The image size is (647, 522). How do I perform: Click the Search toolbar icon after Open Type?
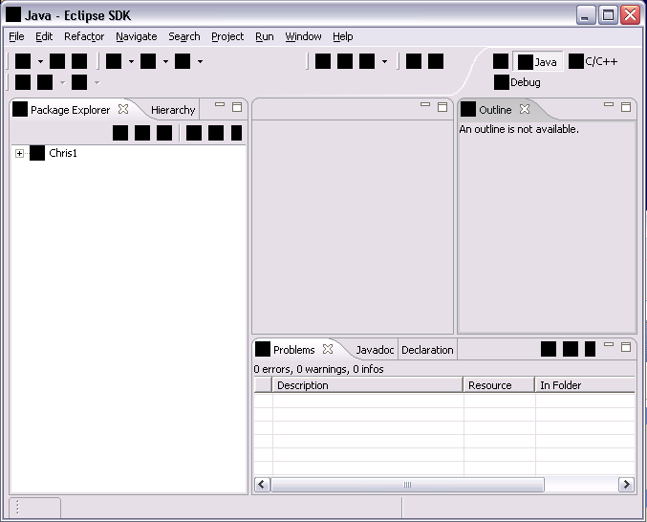coord(436,61)
